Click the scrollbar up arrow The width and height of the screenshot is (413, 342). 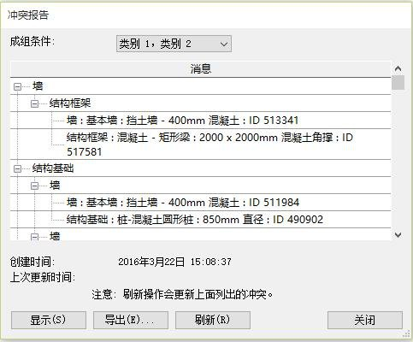[398, 68]
